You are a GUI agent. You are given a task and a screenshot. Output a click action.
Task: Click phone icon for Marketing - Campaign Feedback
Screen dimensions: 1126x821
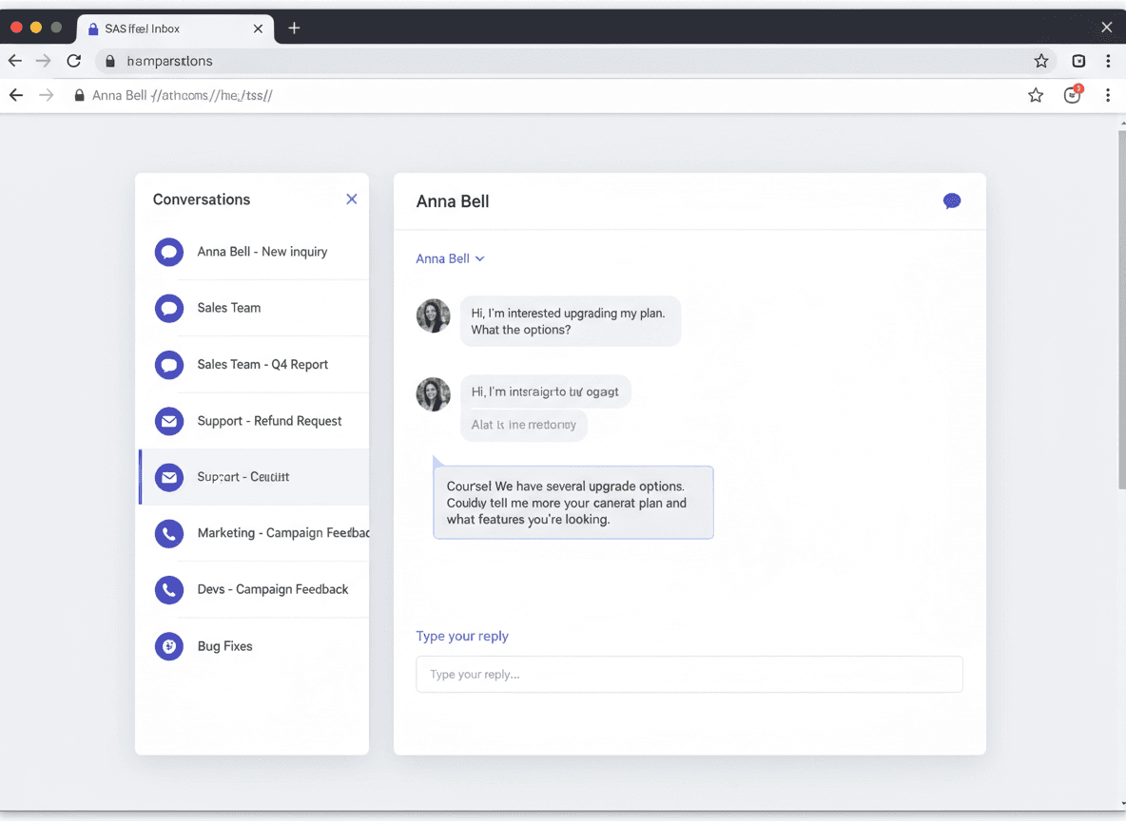coord(169,533)
